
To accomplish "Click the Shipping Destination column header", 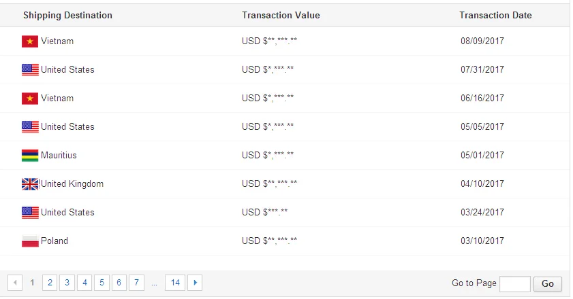I will click(67, 16).
